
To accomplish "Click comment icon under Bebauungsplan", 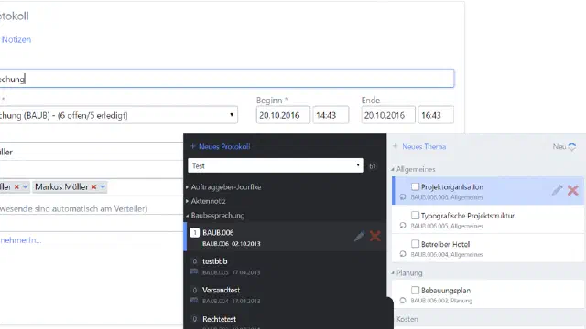I will (403, 301).
